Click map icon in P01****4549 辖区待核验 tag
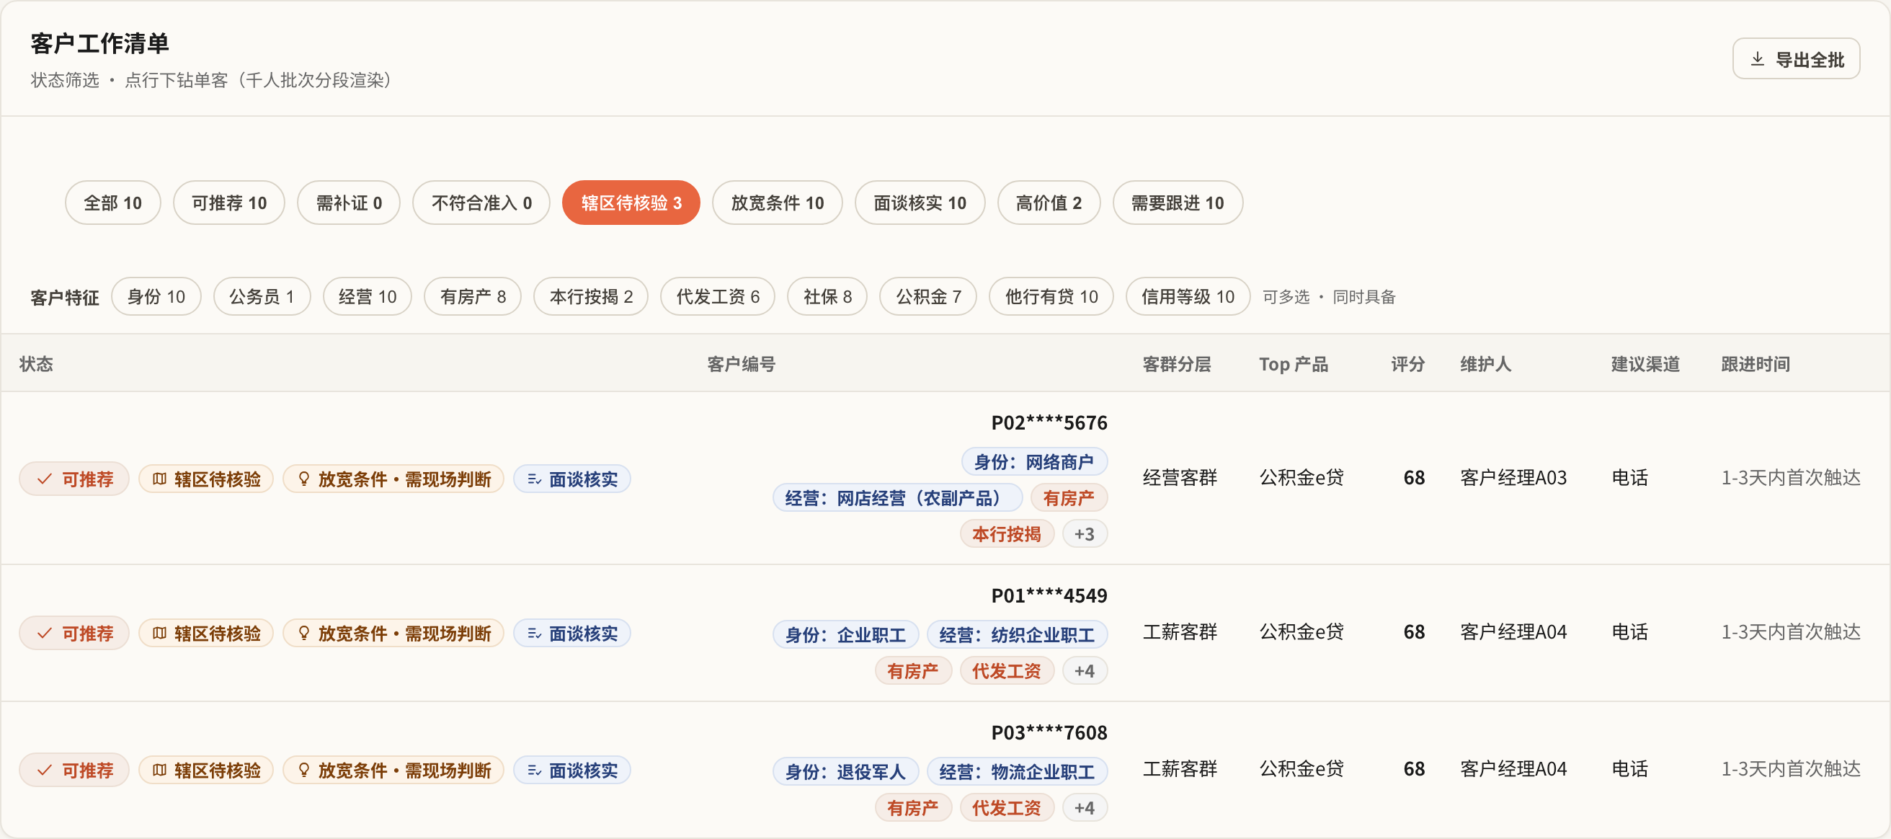 [x=159, y=633]
